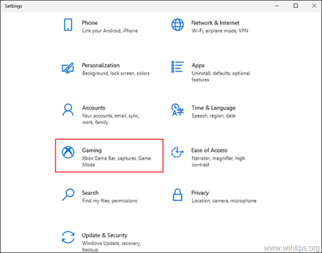The width and height of the screenshot is (322, 253).
Task: Open the Search settings heading
Action: (x=90, y=193)
